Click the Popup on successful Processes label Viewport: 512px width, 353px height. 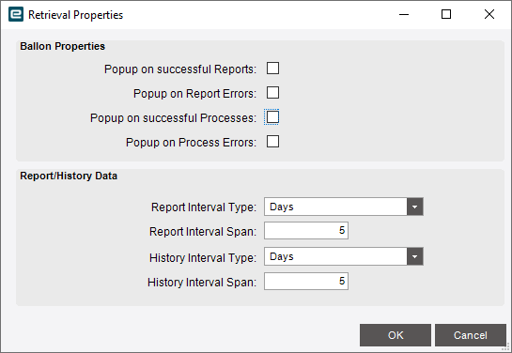[x=174, y=118]
